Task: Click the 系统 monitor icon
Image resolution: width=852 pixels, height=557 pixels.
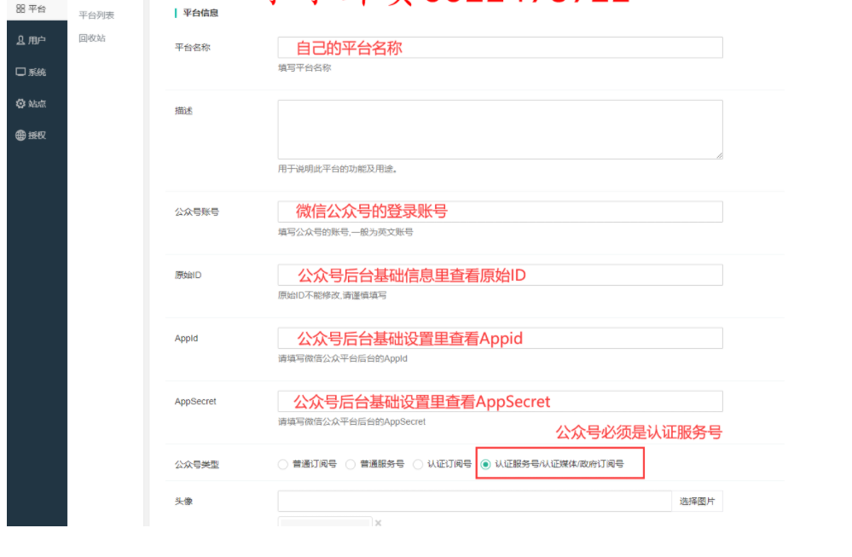Action: click(20, 72)
